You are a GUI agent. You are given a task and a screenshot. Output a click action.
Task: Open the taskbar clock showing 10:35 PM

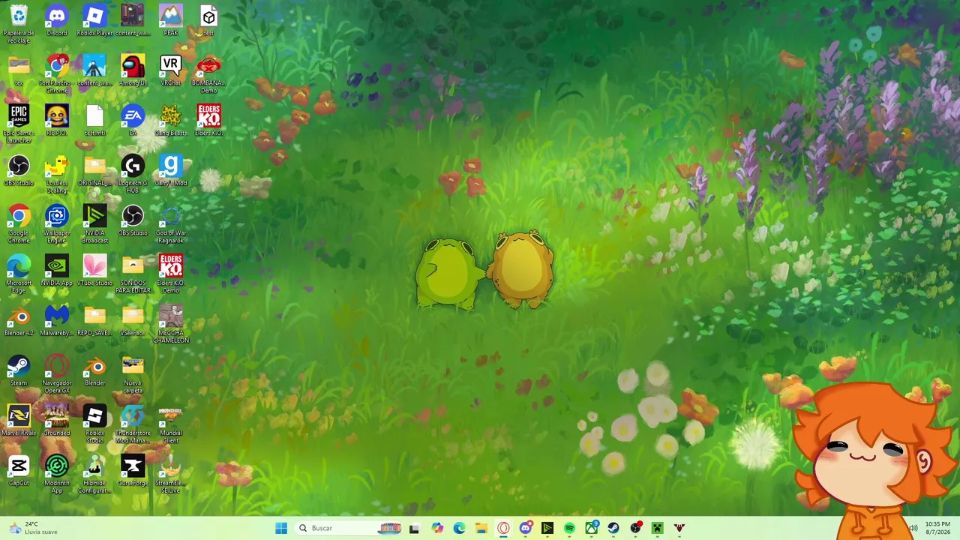pyautogui.click(x=937, y=528)
